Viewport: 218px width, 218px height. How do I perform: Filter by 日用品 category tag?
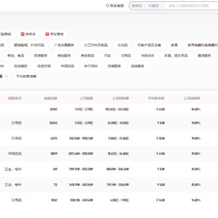pos(126,56)
